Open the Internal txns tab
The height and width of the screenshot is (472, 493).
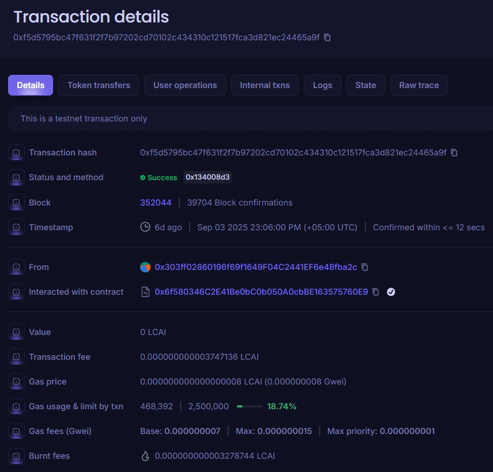point(265,85)
